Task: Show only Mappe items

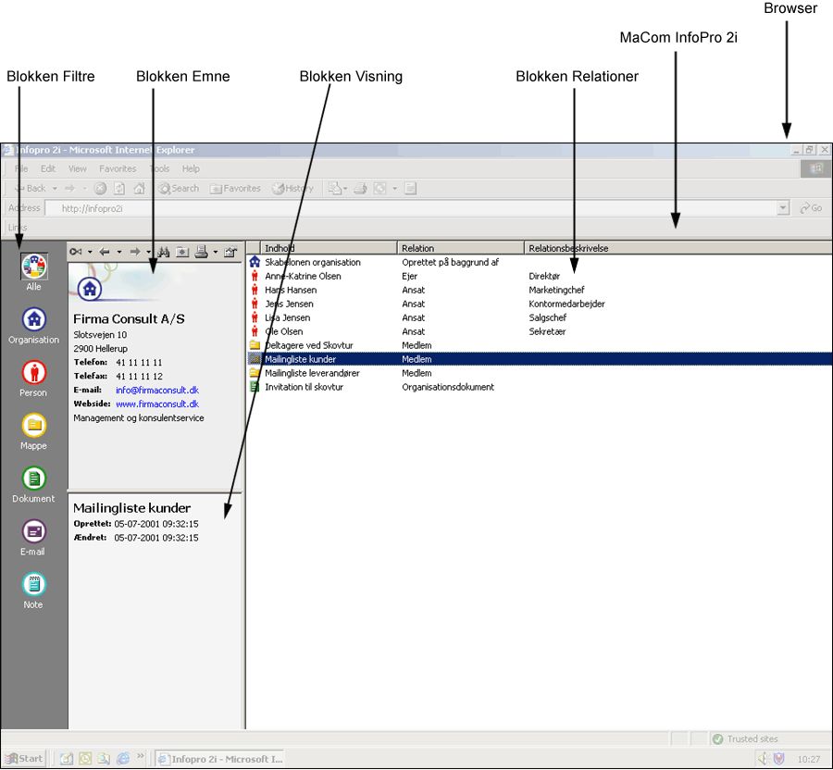Action: (x=34, y=426)
